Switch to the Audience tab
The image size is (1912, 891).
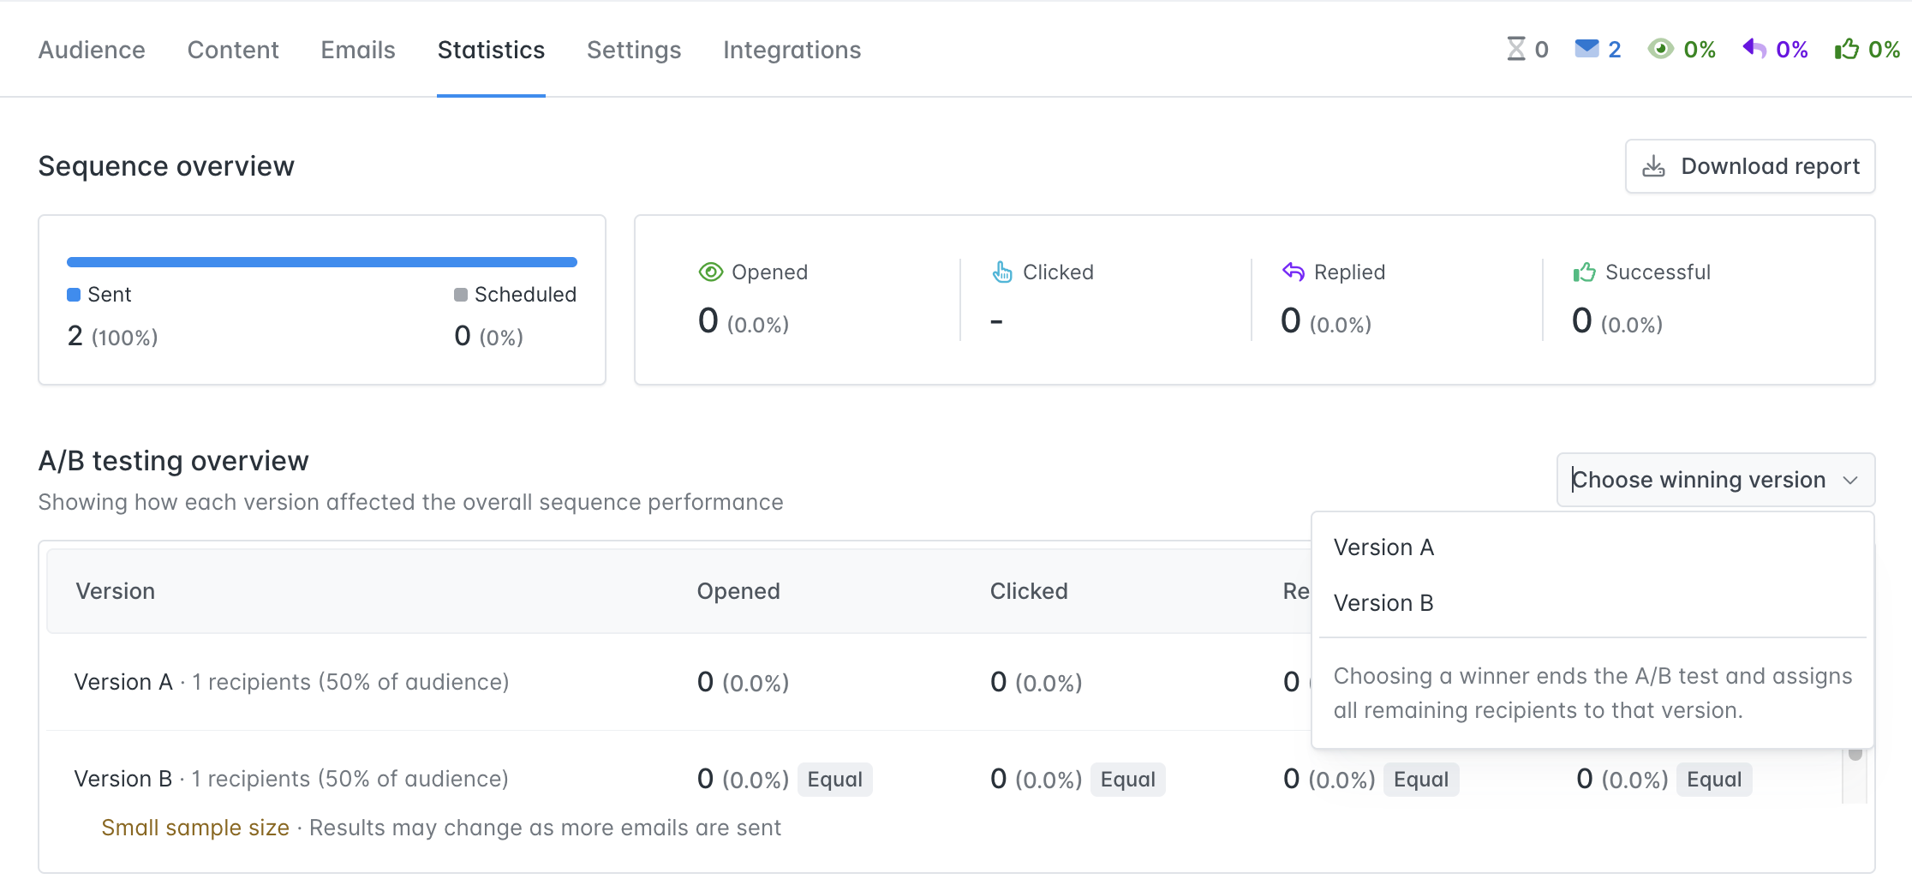click(x=92, y=50)
